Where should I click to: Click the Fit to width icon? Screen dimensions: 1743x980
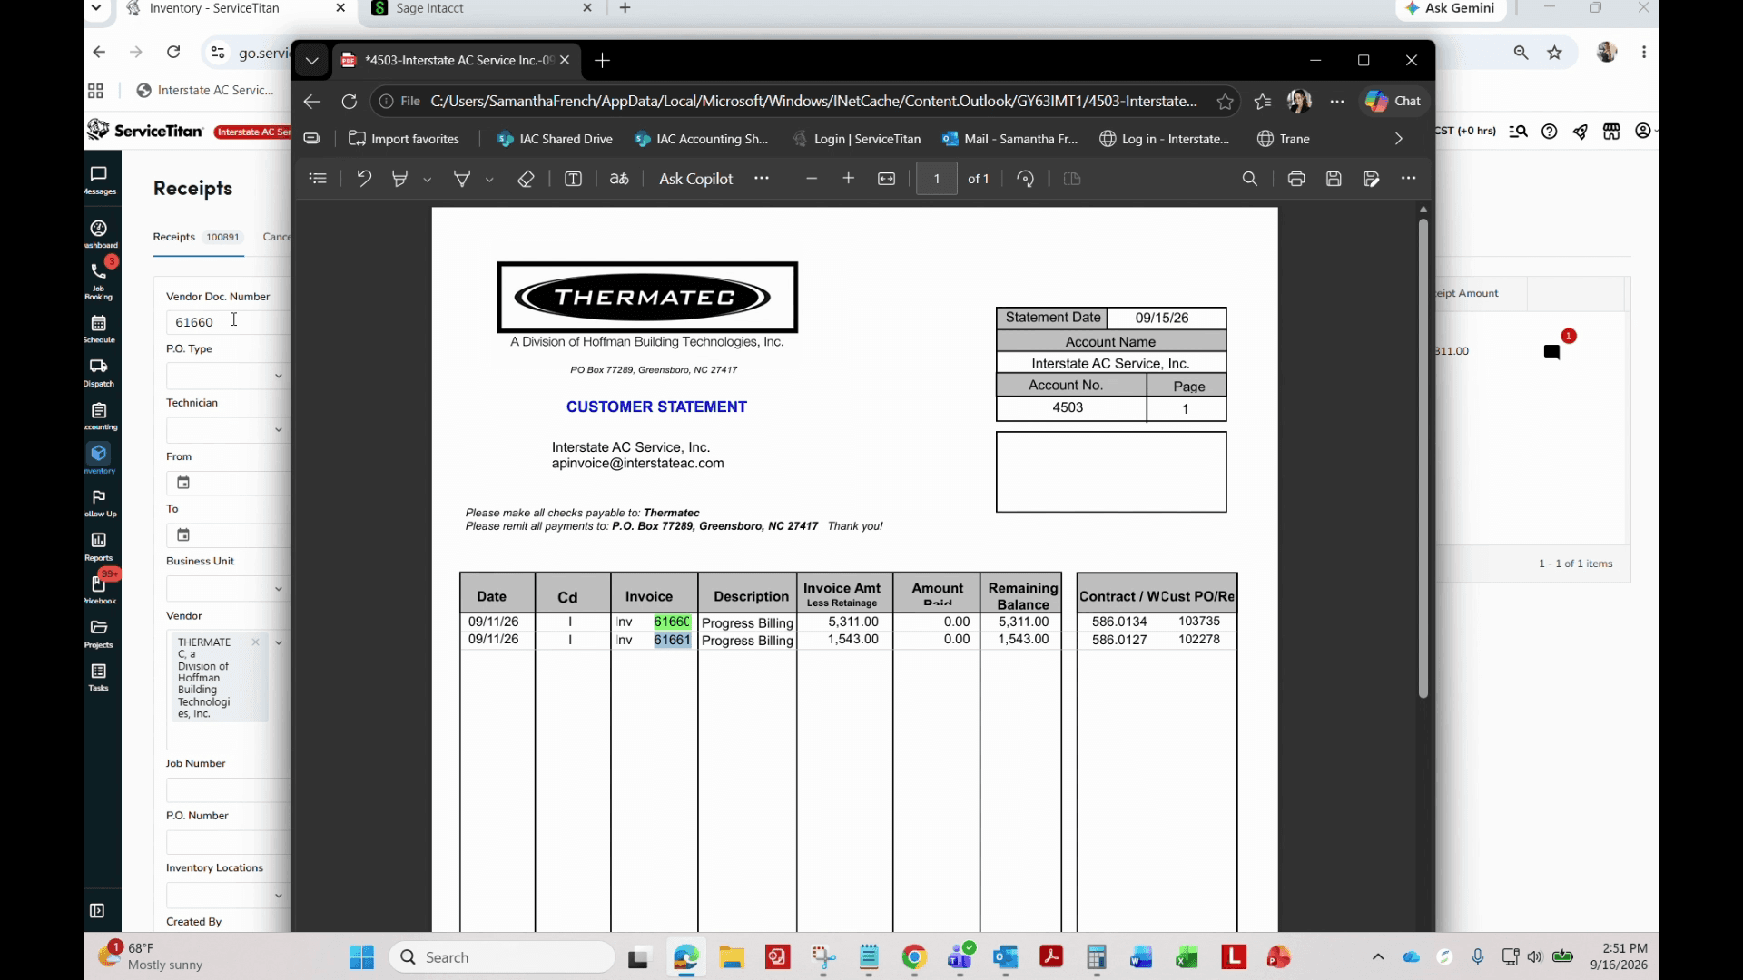(886, 179)
